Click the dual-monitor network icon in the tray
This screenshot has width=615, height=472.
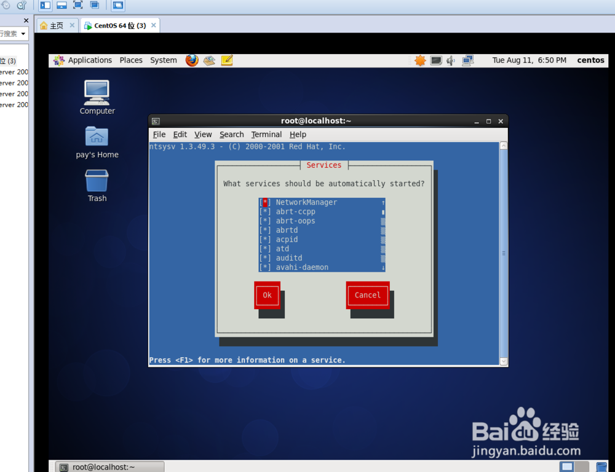(468, 60)
